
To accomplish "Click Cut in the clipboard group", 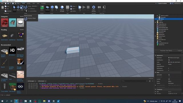I will click(7, 9).
